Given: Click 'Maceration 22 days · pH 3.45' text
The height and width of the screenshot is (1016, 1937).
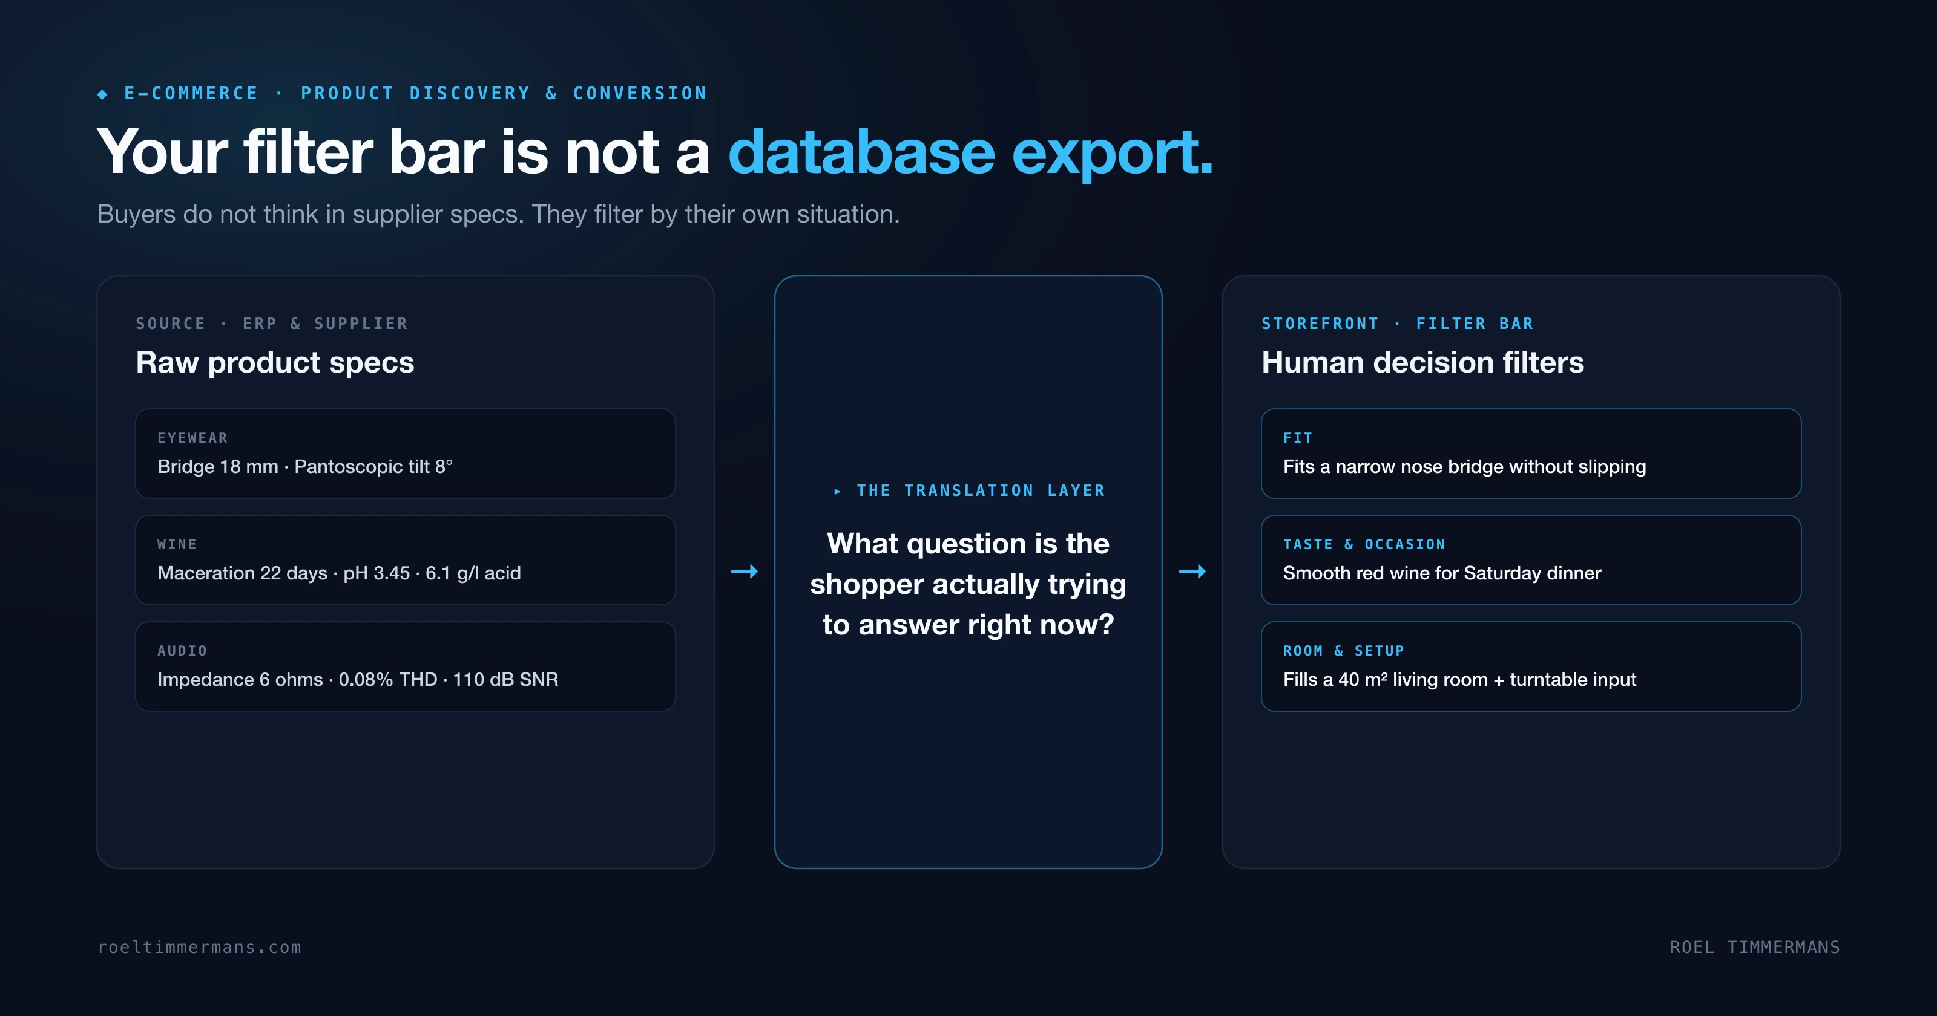Looking at the screenshot, I should [283, 573].
